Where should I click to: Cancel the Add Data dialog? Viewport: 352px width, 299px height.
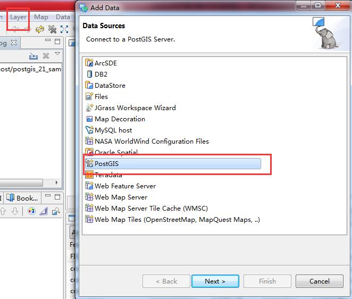coord(320,281)
